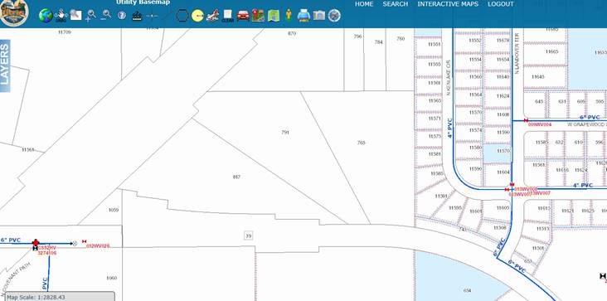Click the folded green map icon
This screenshot has width=607, height=301.
click(x=274, y=16)
